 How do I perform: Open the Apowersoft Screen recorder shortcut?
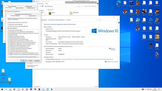pyautogui.click(x=157, y=12)
